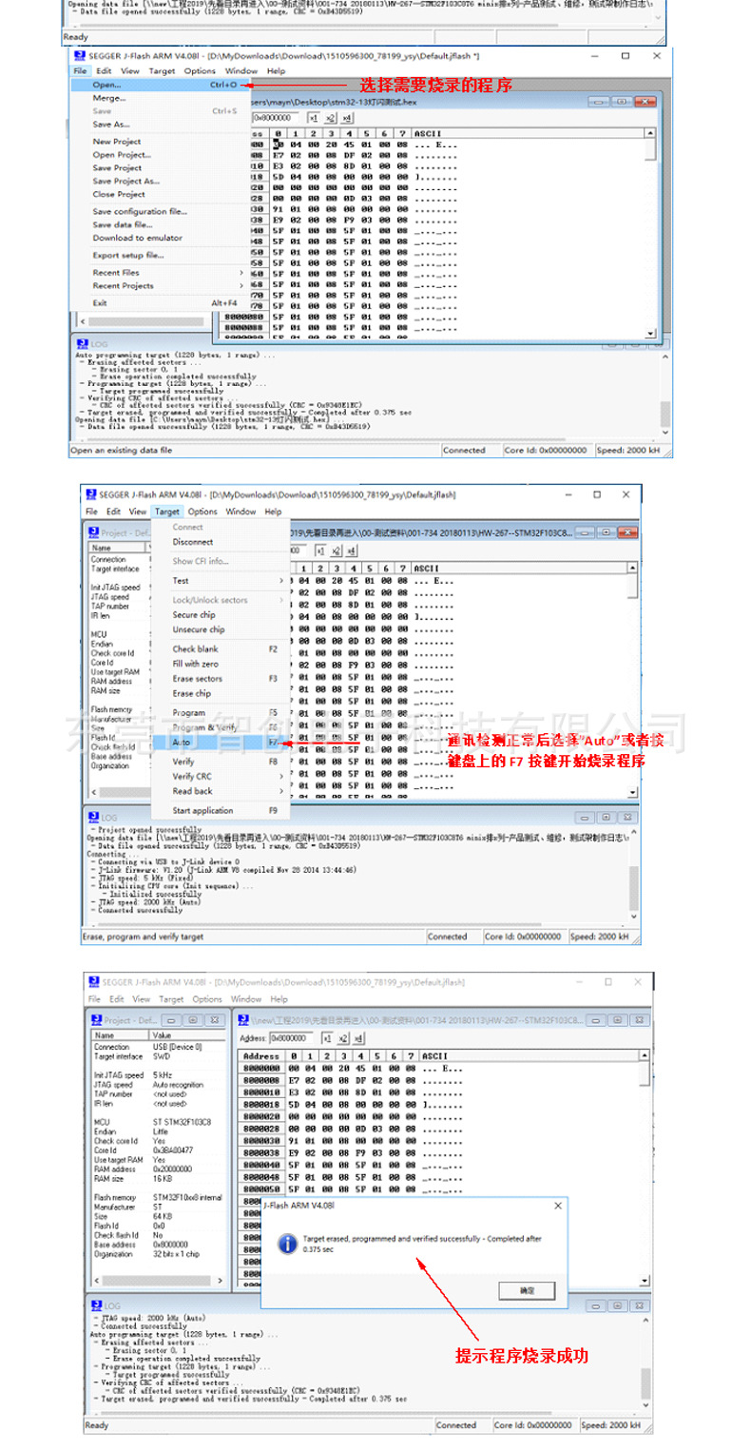This screenshot has width=751, height=1449.
Task: Click address field in File-menu window
Action: [x=276, y=118]
